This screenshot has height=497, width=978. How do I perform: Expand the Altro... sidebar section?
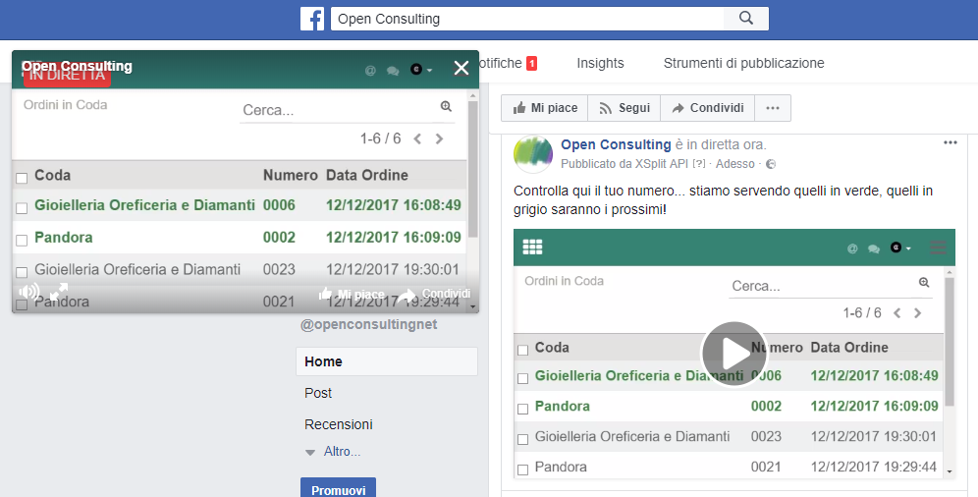coord(334,452)
